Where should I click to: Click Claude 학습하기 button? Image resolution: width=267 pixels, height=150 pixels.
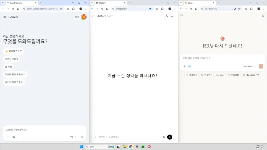click(x=206, y=75)
